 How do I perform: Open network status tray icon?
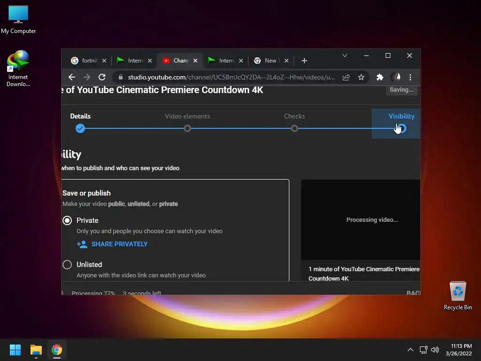(424, 350)
